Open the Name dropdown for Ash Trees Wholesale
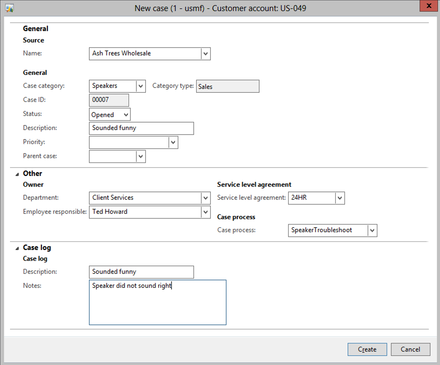 coord(206,54)
